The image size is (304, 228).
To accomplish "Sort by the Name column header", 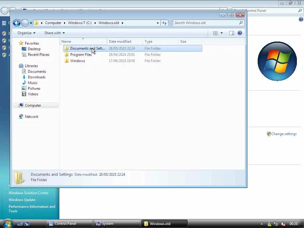I will [x=83, y=41].
